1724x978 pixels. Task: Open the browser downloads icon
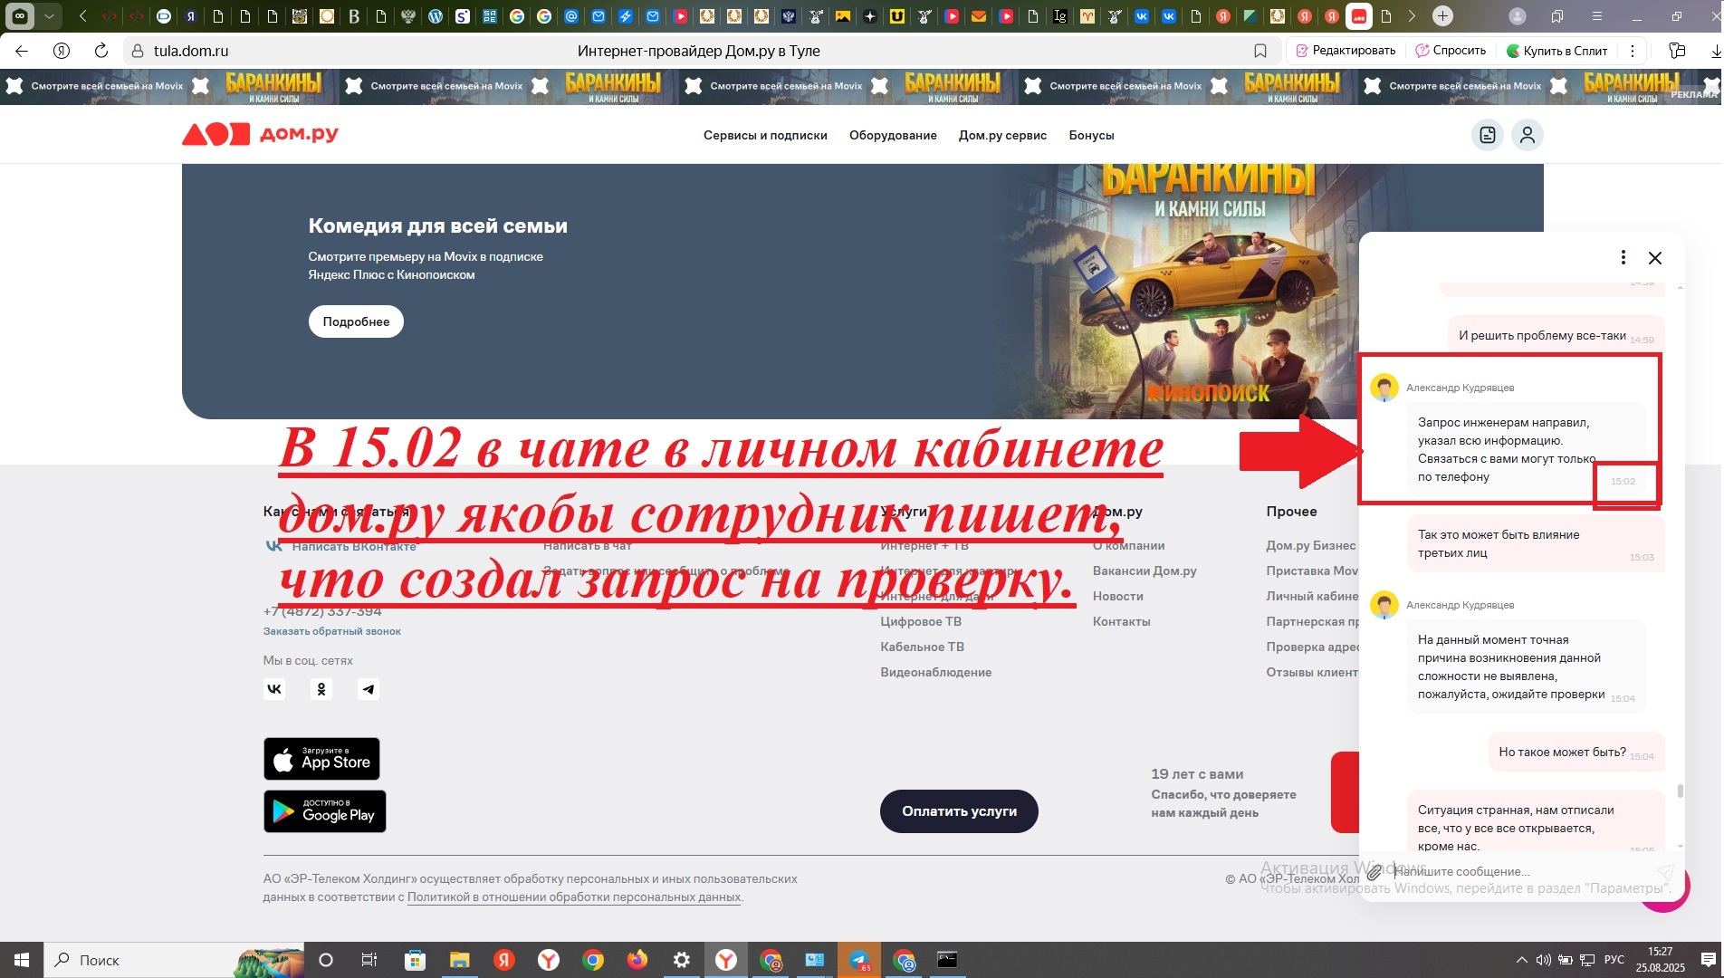tap(1716, 51)
